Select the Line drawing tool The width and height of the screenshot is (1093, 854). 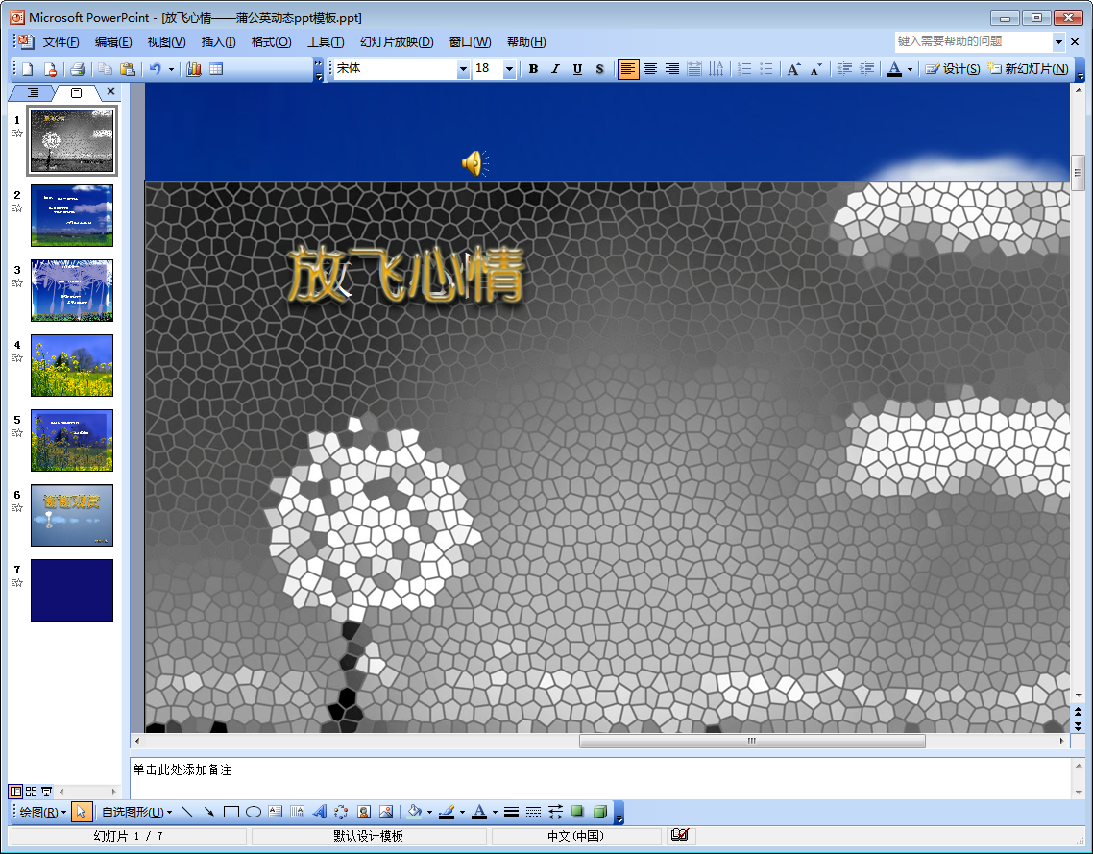point(187,812)
